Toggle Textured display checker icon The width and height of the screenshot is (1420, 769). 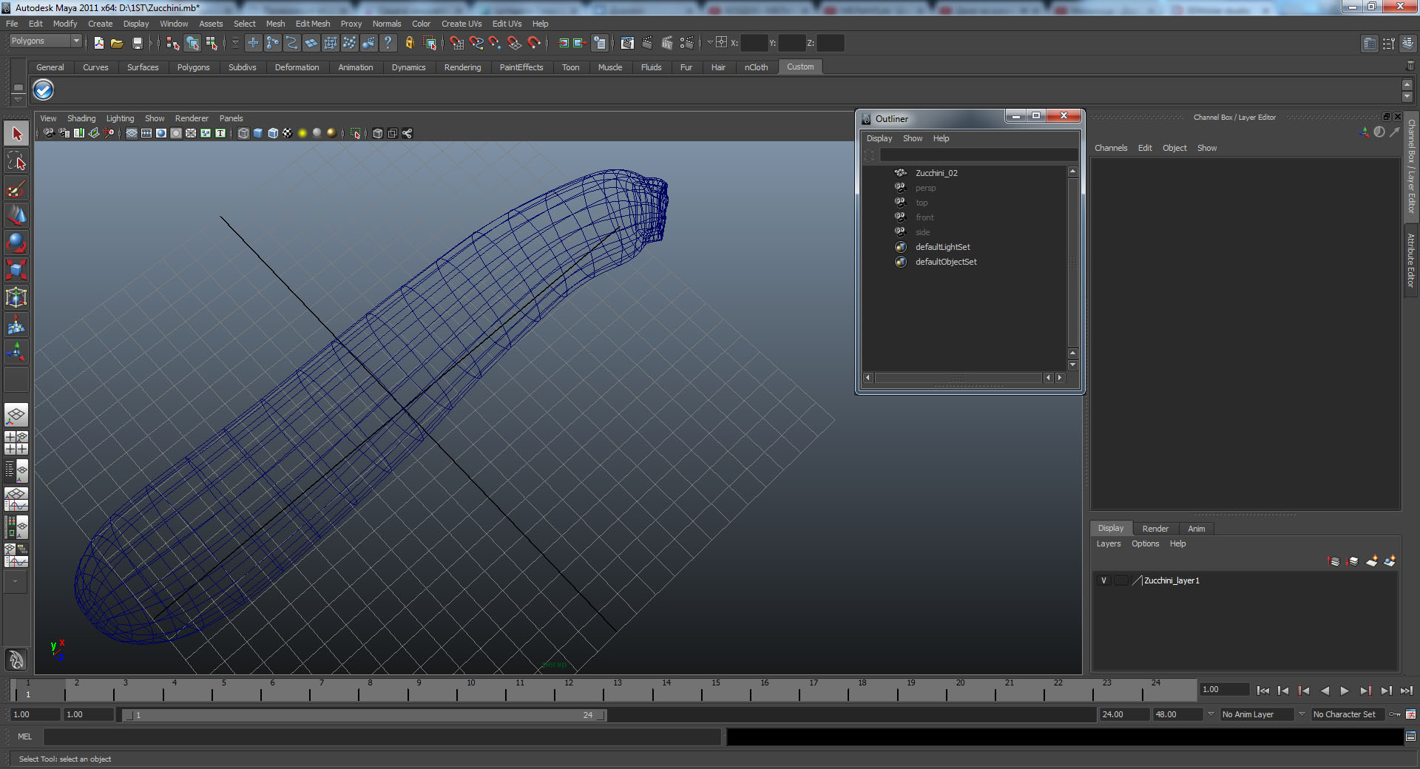pyautogui.click(x=288, y=133)
